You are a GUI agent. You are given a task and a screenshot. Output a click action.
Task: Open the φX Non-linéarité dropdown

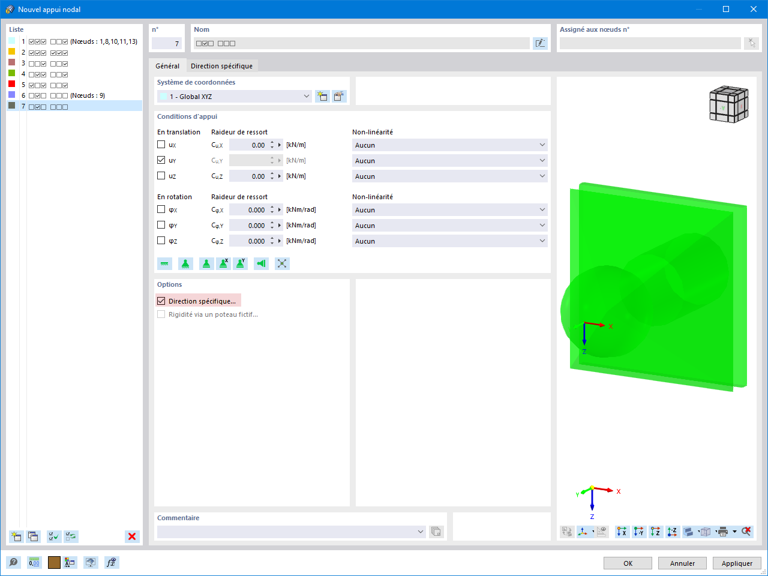point(450,209)
